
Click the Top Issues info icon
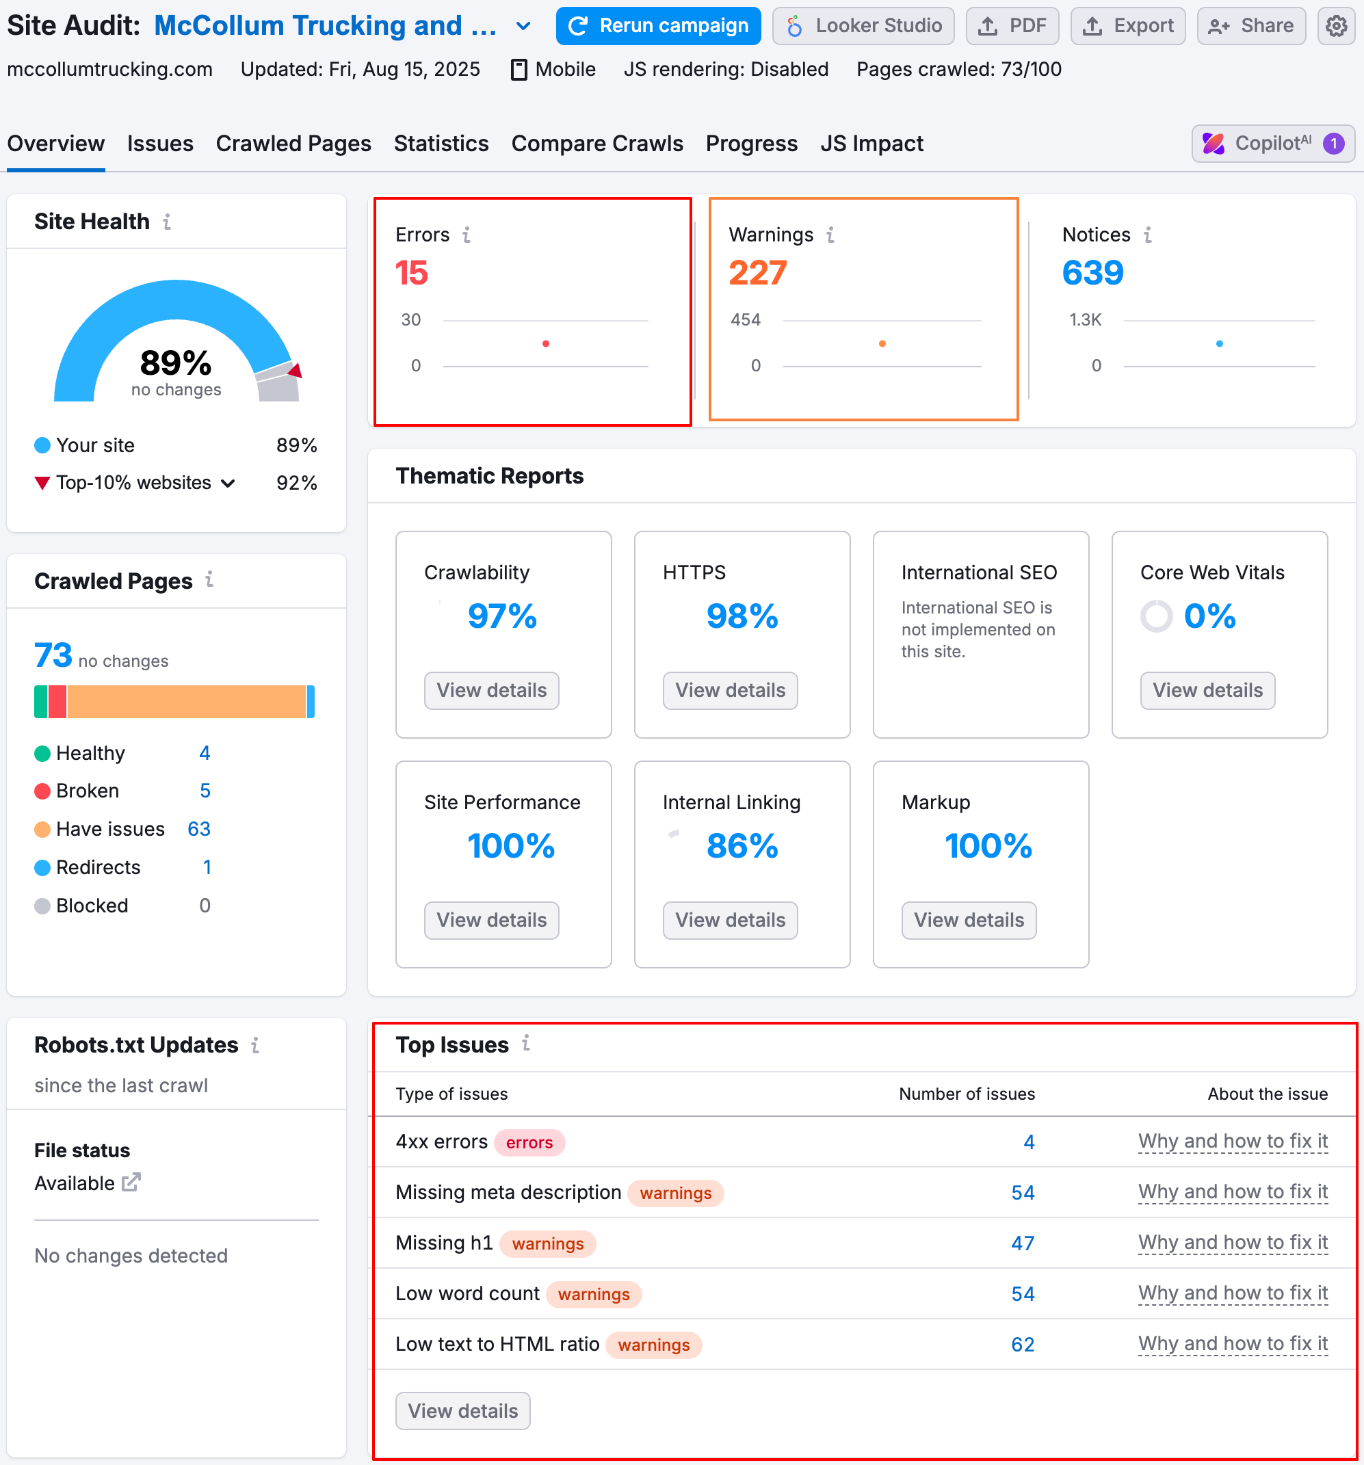coord(525,1044)
